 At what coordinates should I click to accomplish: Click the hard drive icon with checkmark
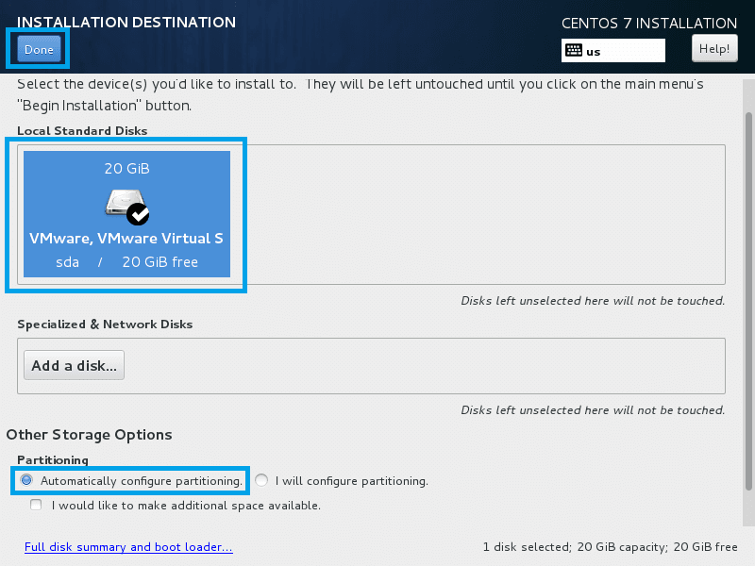coord(127,207)
